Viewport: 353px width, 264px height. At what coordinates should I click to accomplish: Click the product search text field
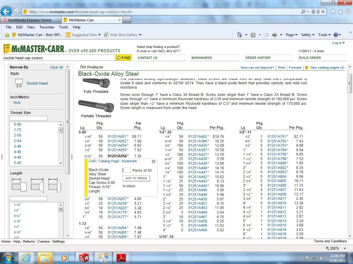(59, 58)
